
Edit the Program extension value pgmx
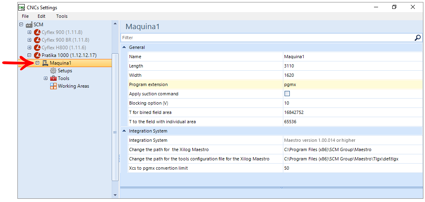[x=353, y=85]
